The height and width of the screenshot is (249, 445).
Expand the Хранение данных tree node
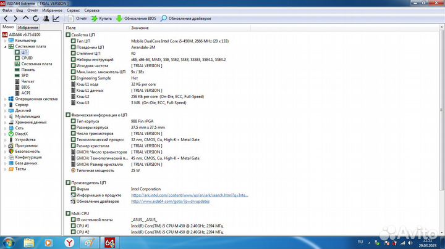[6, 122]
